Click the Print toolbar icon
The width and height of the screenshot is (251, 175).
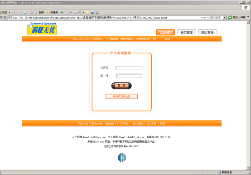pos(75,13)
